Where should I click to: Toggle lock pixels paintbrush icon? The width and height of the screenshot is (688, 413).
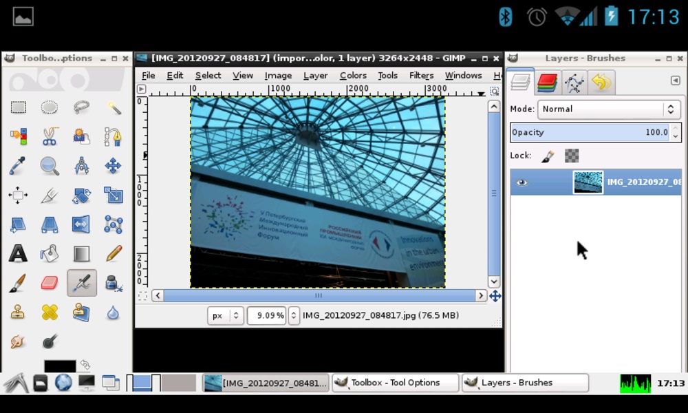click(x=548, y=156)
